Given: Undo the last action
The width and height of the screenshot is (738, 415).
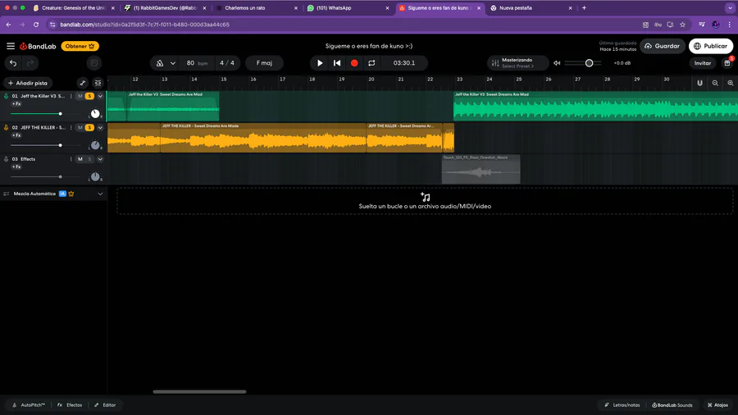Looking at the screenshot, I should coord(13,63).
